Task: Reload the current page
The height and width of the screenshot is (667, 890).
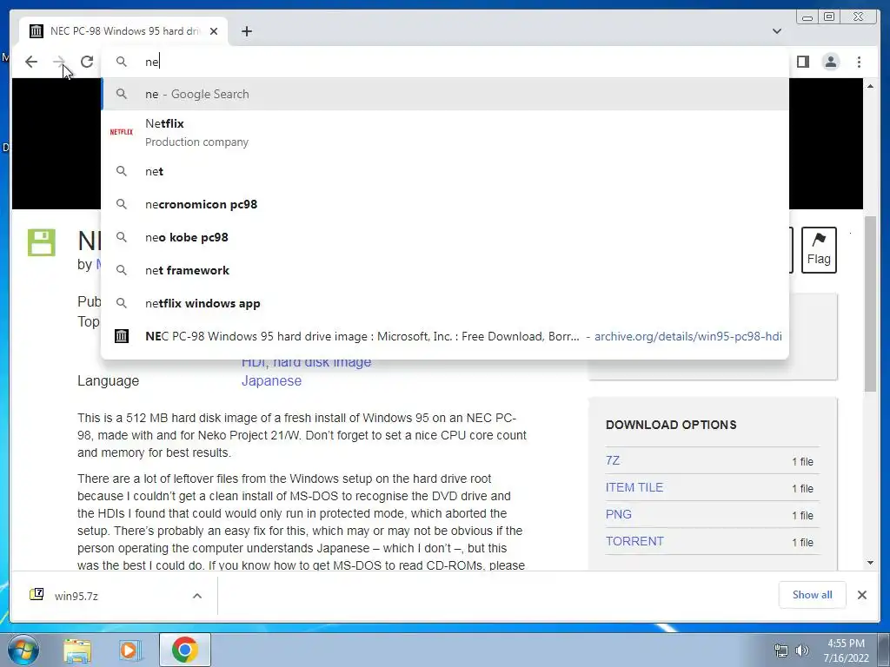Action: click(x=87, y=62)
